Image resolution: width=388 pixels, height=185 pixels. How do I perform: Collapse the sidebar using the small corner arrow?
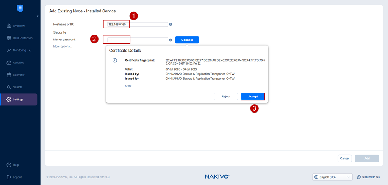38,16
